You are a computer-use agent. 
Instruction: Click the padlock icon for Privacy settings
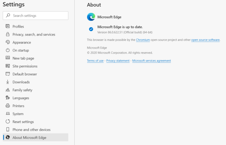click(x=8, y=34)
